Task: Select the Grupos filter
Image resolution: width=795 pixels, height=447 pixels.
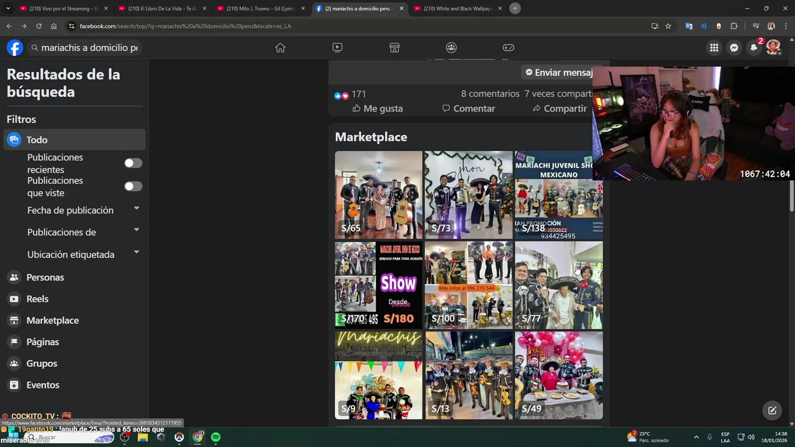Action: tap(75, 363)
